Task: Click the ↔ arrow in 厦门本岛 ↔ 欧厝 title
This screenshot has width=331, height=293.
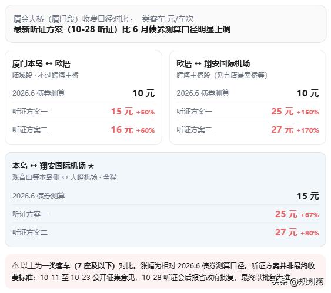Action: (49, 63)
